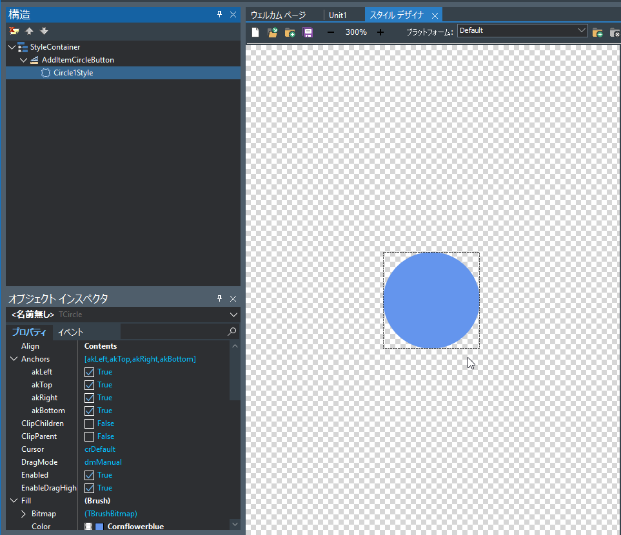Toggle the EnableDragHighlight checkbox
621x535 pixels.
click(x=90, y=488)
